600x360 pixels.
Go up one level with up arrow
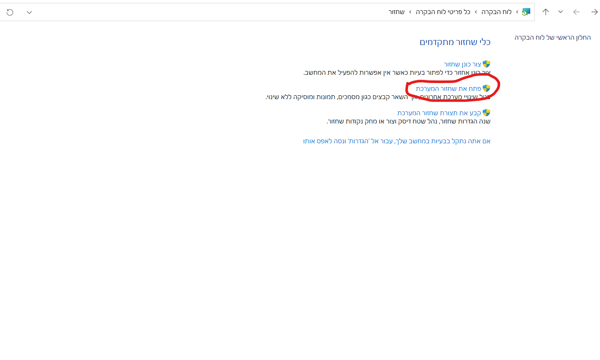click(x=545, y=12)
